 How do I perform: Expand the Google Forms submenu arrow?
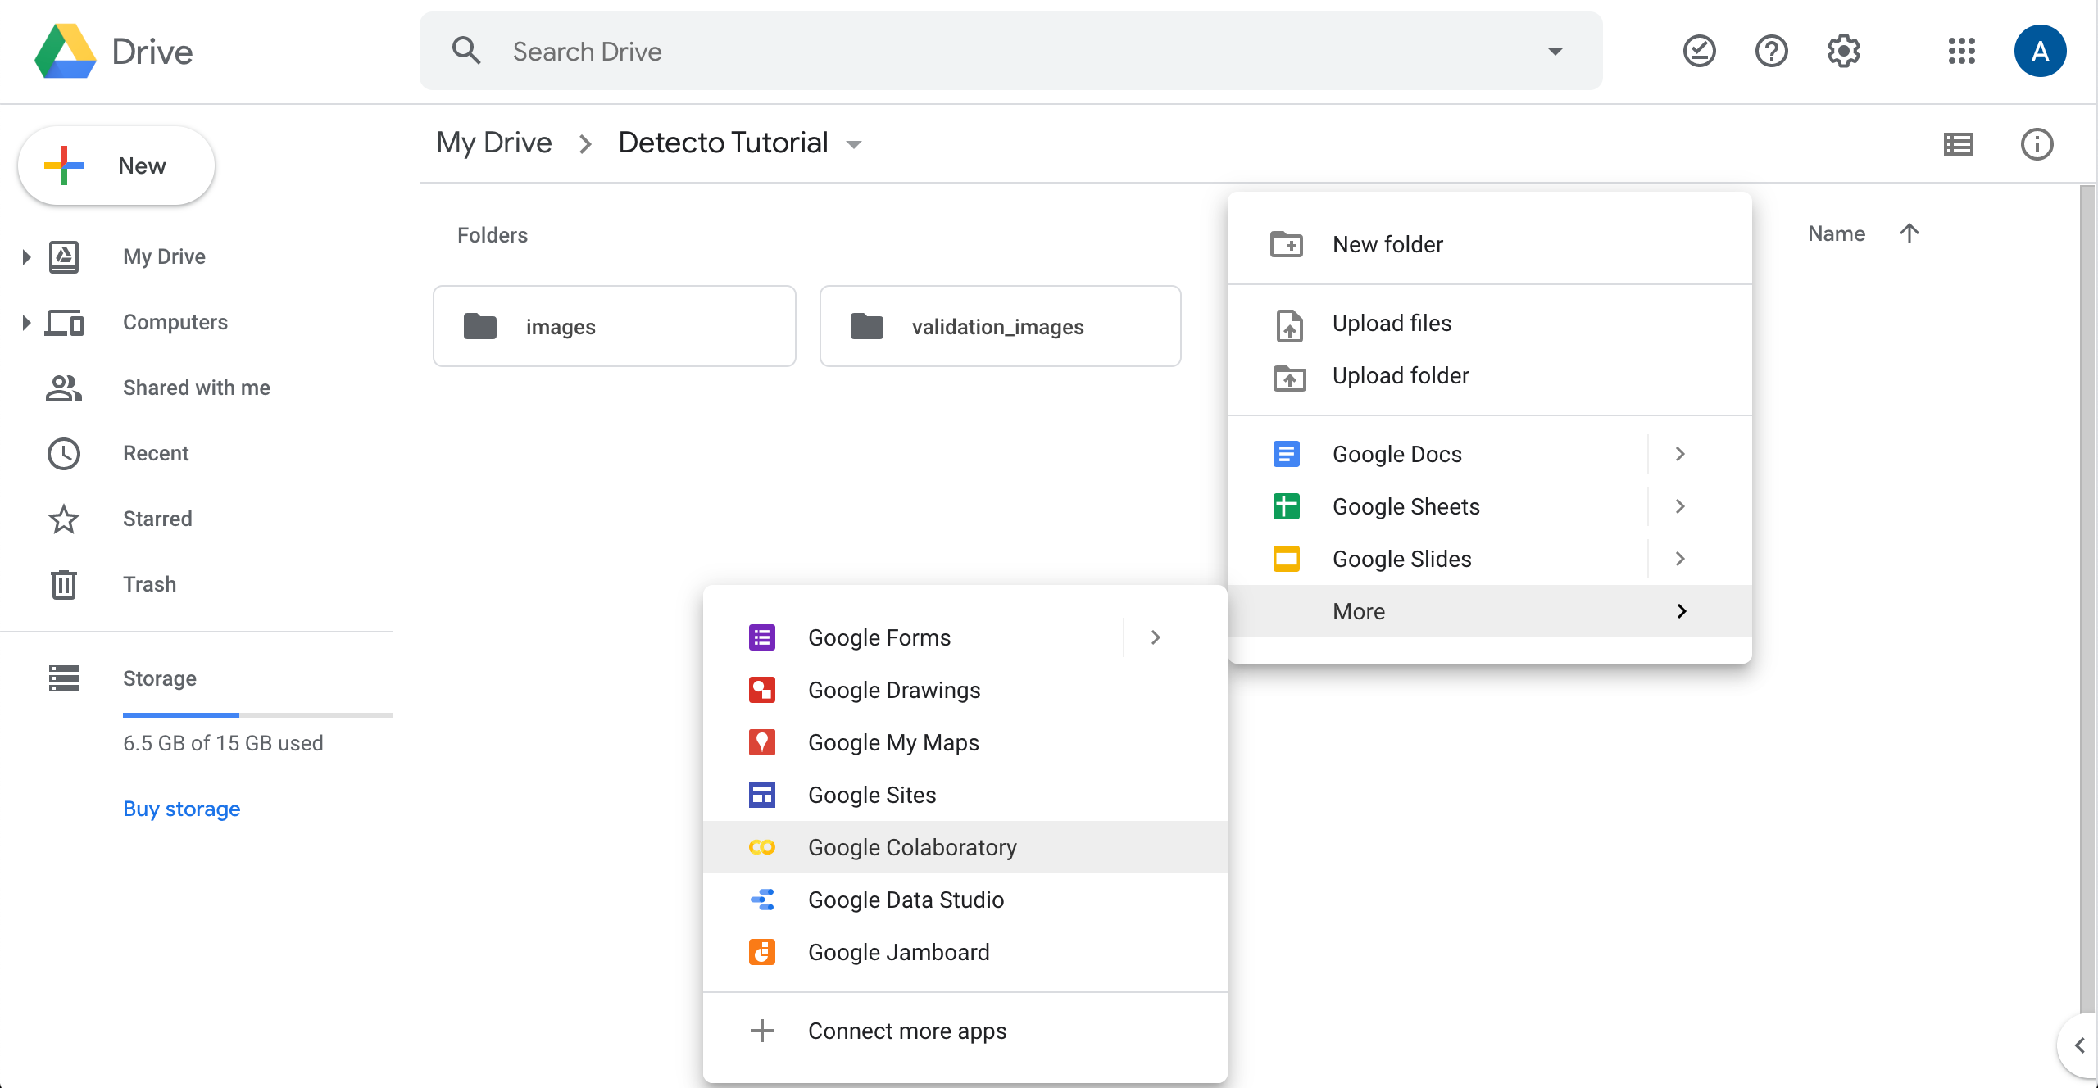[1156, 637]
